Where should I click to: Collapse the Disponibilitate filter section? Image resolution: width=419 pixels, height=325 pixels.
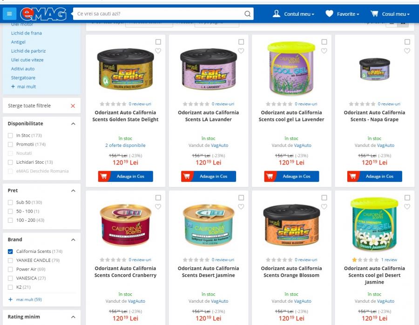tap(73, 124)
